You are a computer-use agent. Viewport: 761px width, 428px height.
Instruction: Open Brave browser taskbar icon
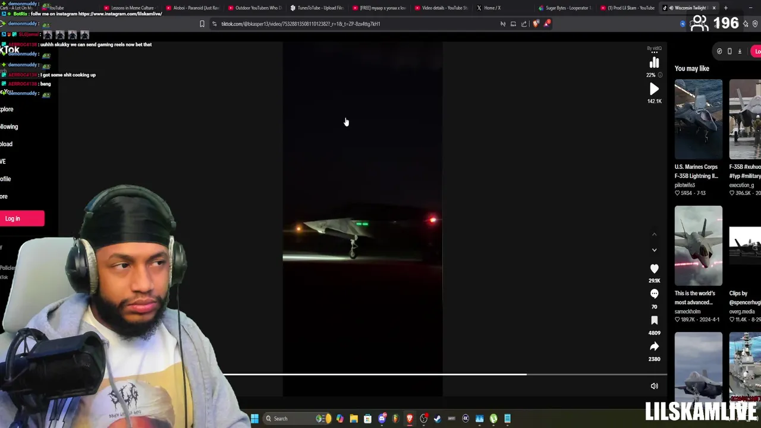coord(410,418)
